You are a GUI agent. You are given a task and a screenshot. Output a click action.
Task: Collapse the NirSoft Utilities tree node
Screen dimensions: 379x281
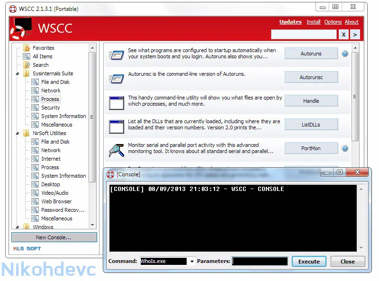point(18,133)
